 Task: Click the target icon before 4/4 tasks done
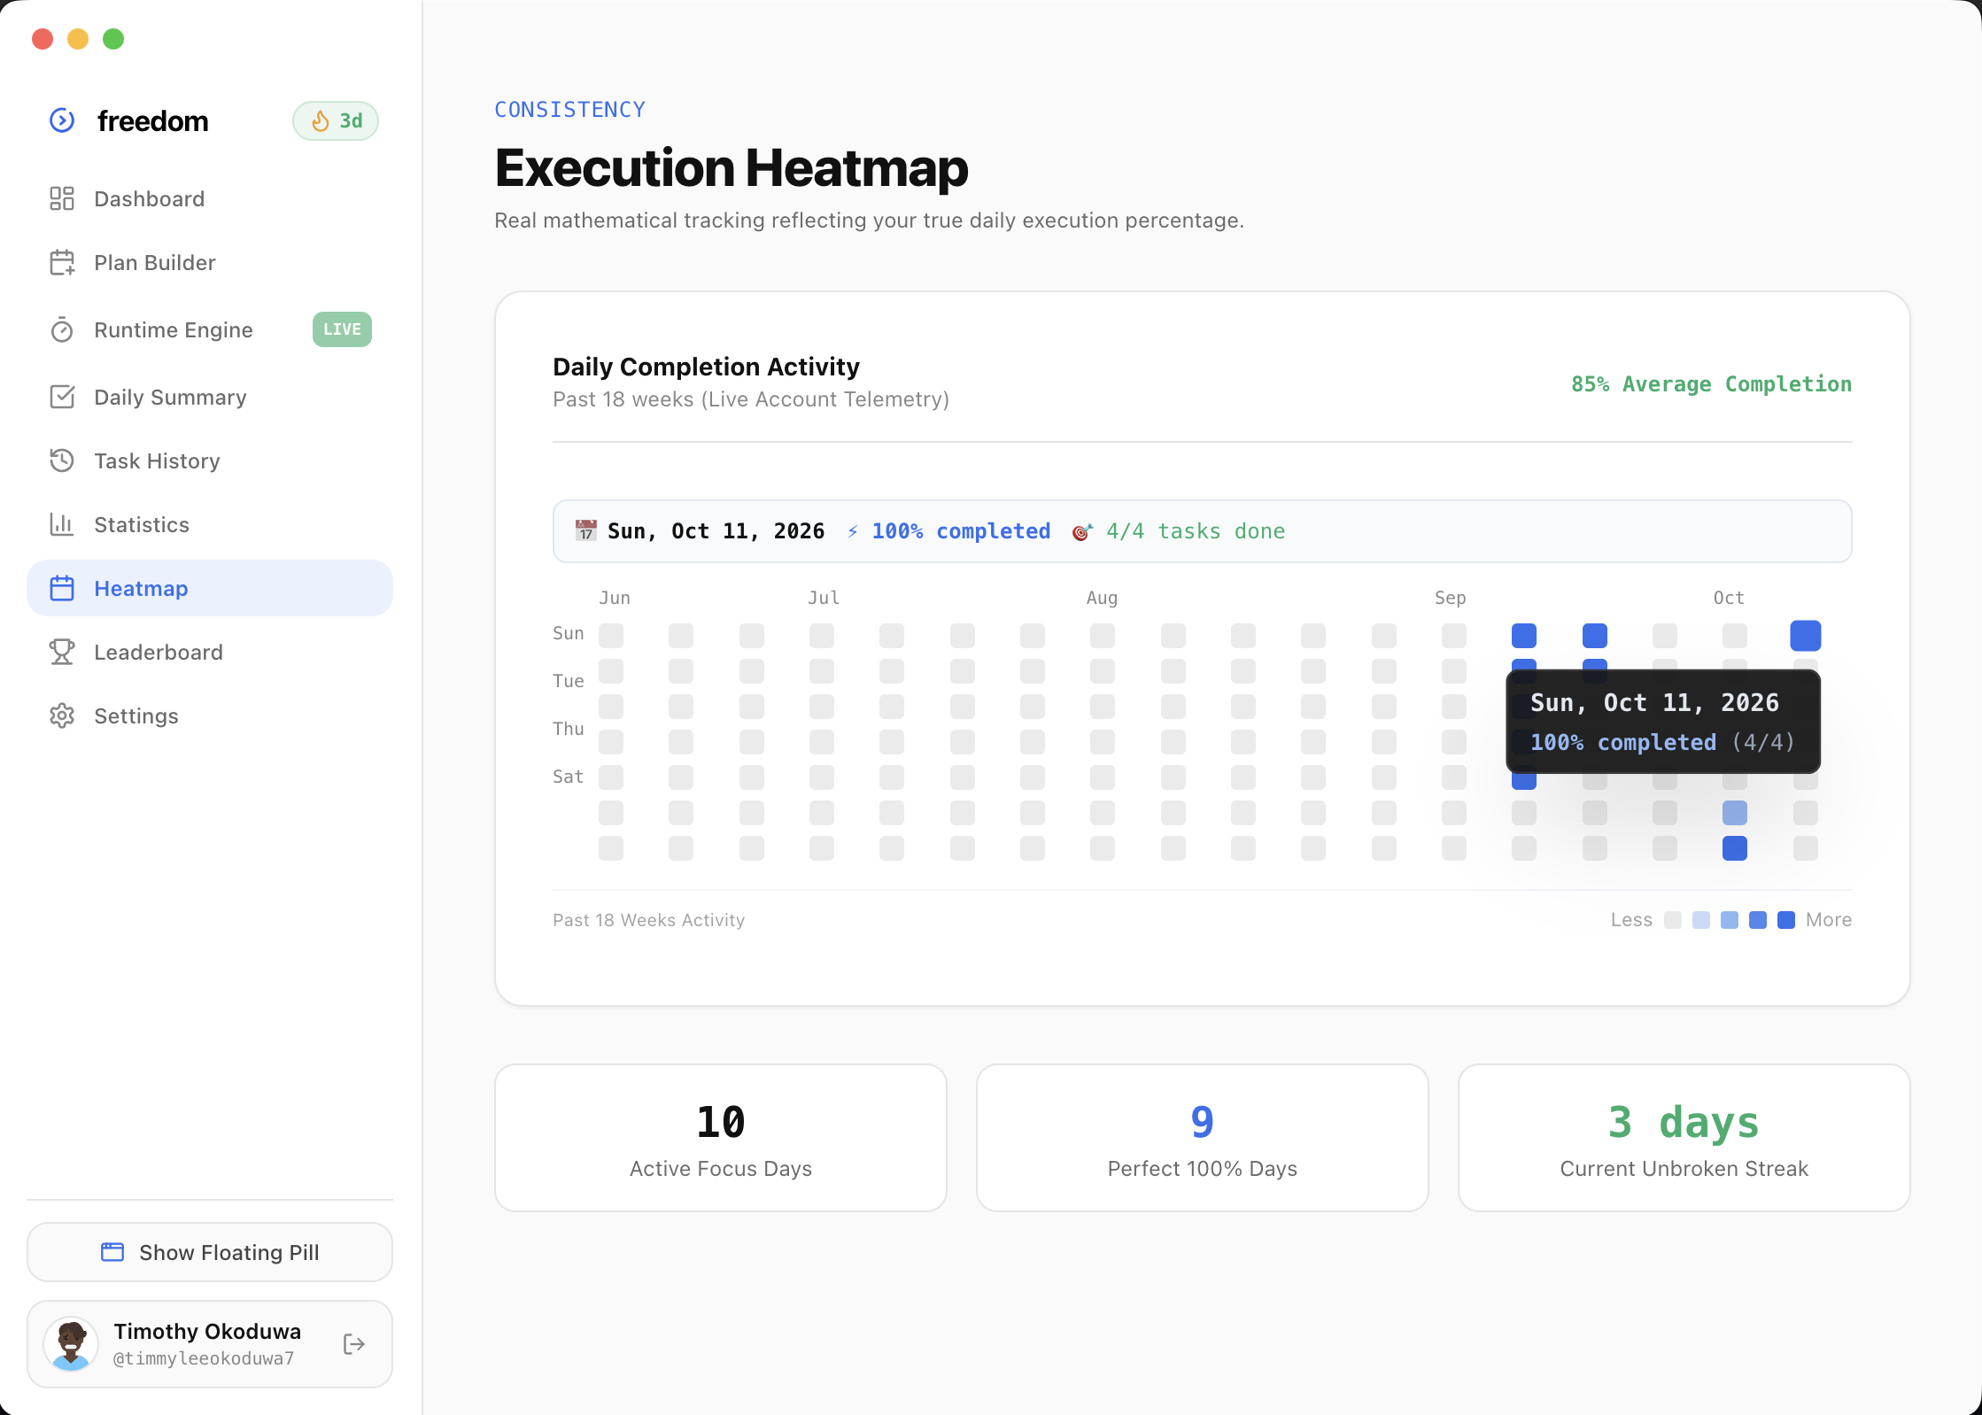1082,531
